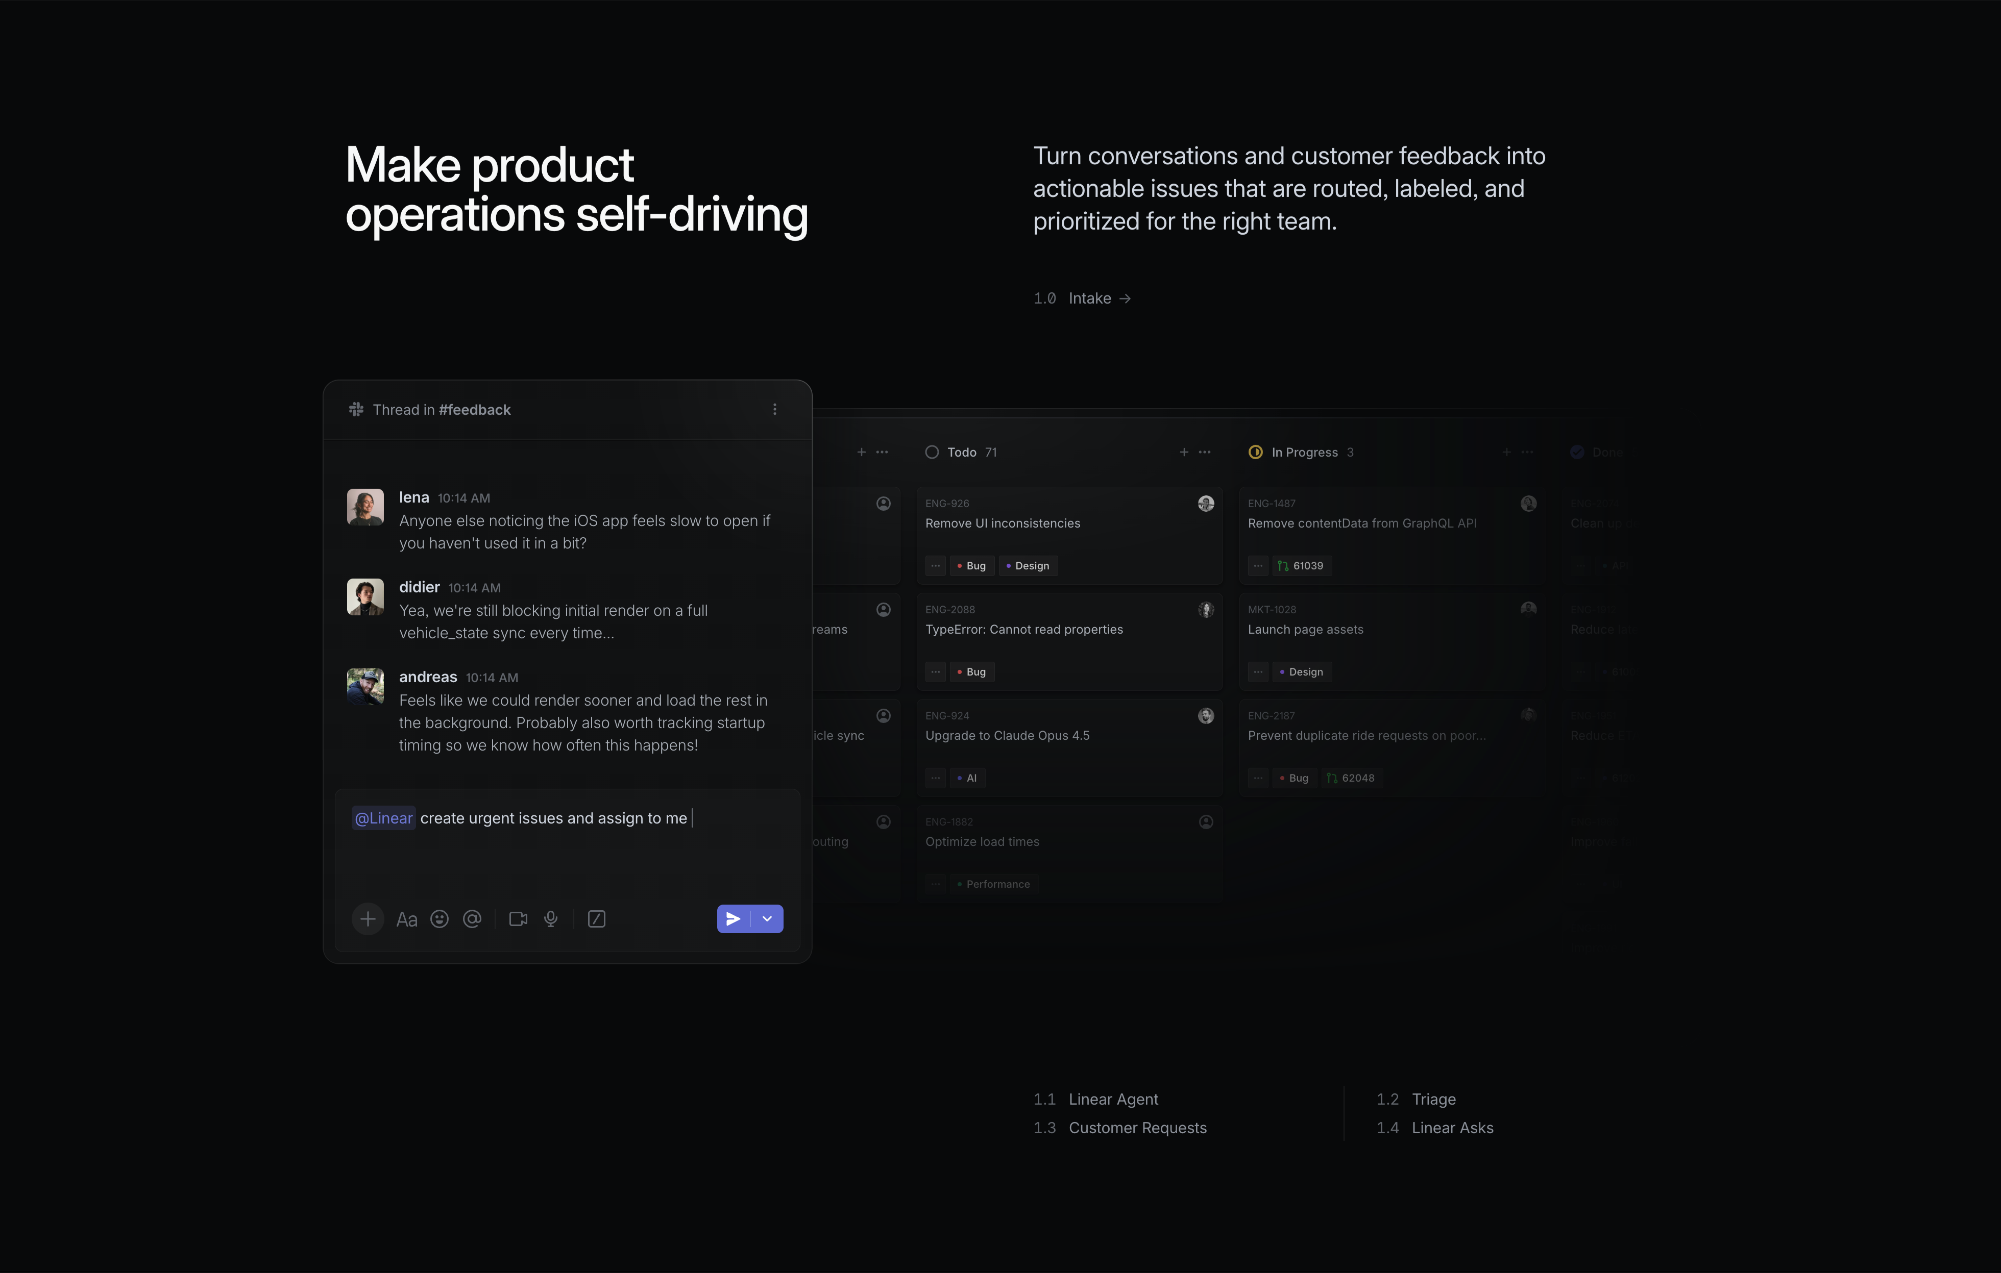The height and width of the screenshot is (1273, 2001).
Task: Click Design label on MKT-1028 card
Action: 1301,672
